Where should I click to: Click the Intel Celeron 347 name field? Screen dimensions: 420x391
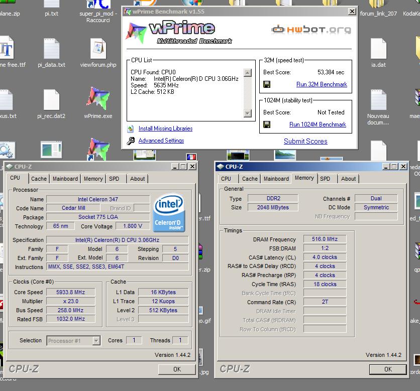coord(98,199)
